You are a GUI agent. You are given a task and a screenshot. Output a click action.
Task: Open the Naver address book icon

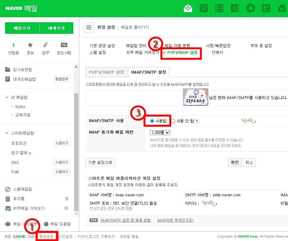[235, 9]
